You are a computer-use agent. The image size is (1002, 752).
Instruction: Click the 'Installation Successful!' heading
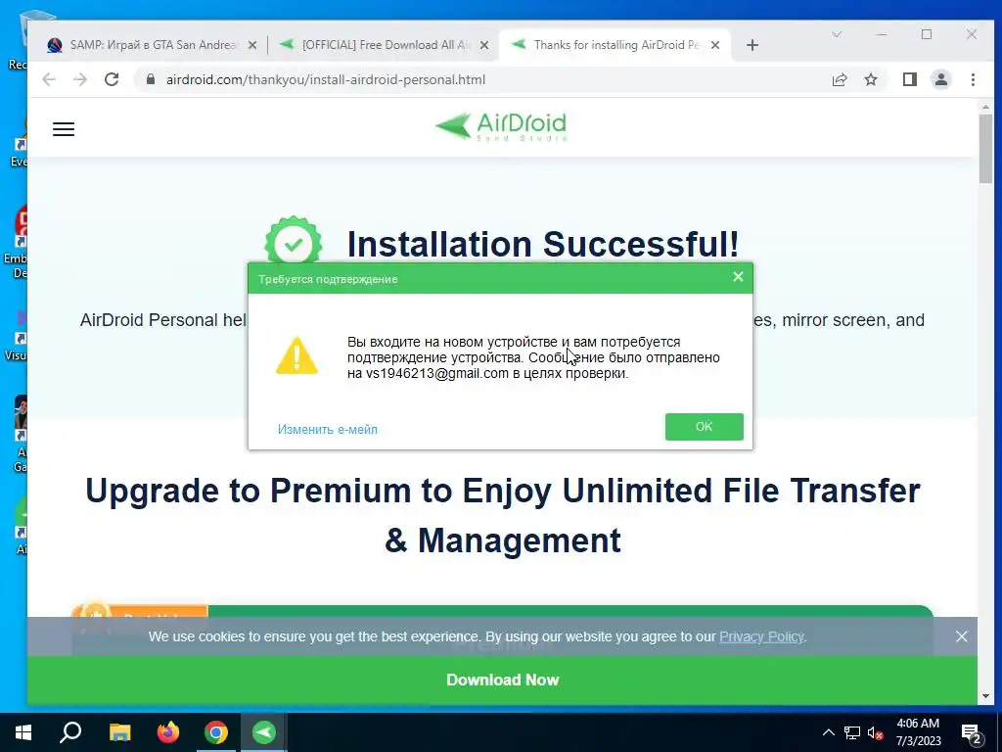(543, 244)
